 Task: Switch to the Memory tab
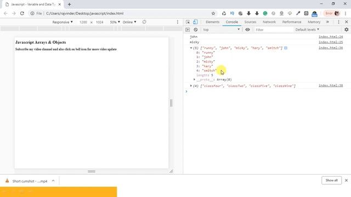click(x=314, y=22)
